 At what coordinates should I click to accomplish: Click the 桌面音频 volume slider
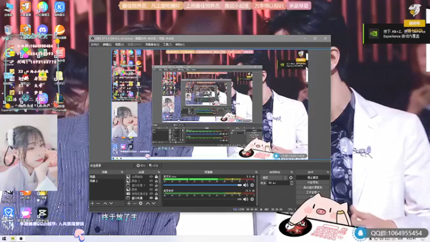(203, 199)
